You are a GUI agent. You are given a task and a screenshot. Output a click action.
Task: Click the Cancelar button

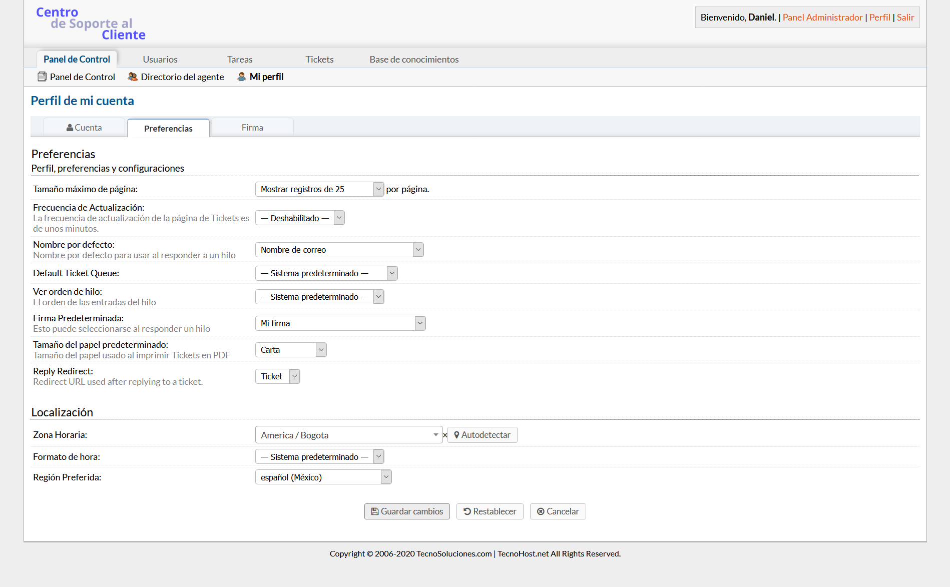[558, 511]
